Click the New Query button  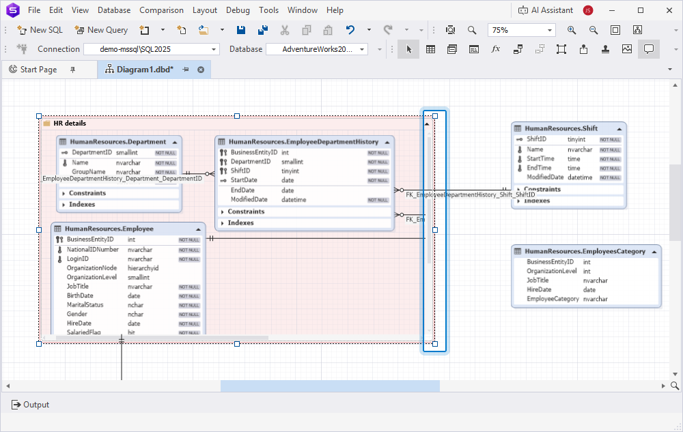(101, 30)
